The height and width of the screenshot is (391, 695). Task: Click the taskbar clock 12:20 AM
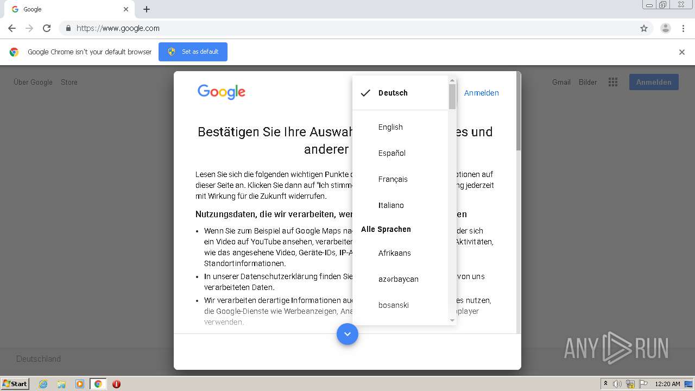tap(667, 384)
